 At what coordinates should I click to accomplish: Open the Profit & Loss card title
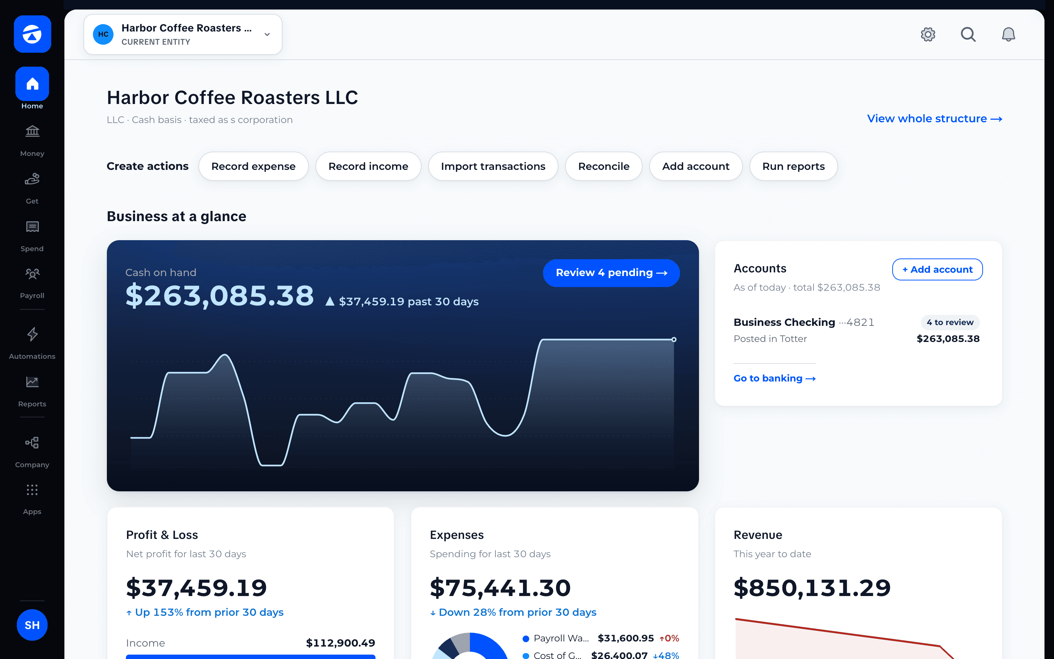point(162,535)
